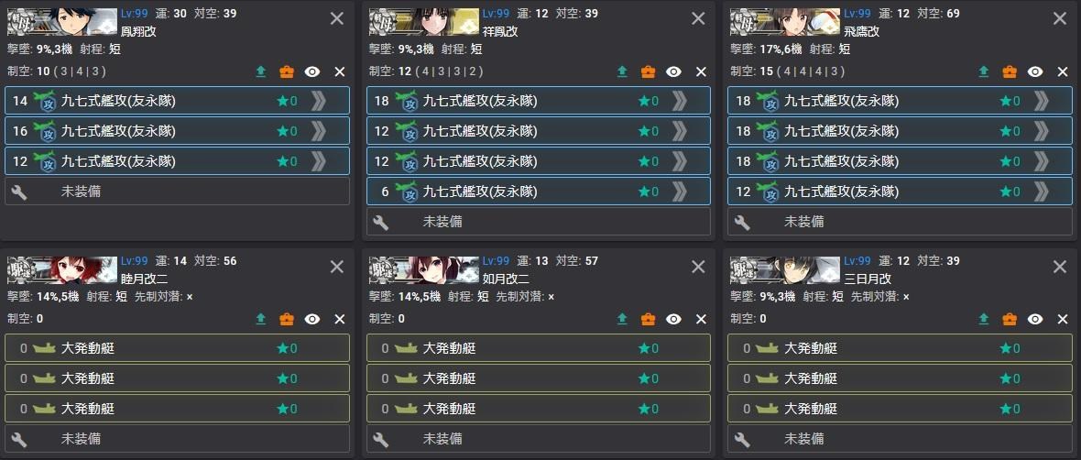
Task: Expand proficiency chevrons on 祥鳳改's 6-plane slot
Action: (679, 191)
